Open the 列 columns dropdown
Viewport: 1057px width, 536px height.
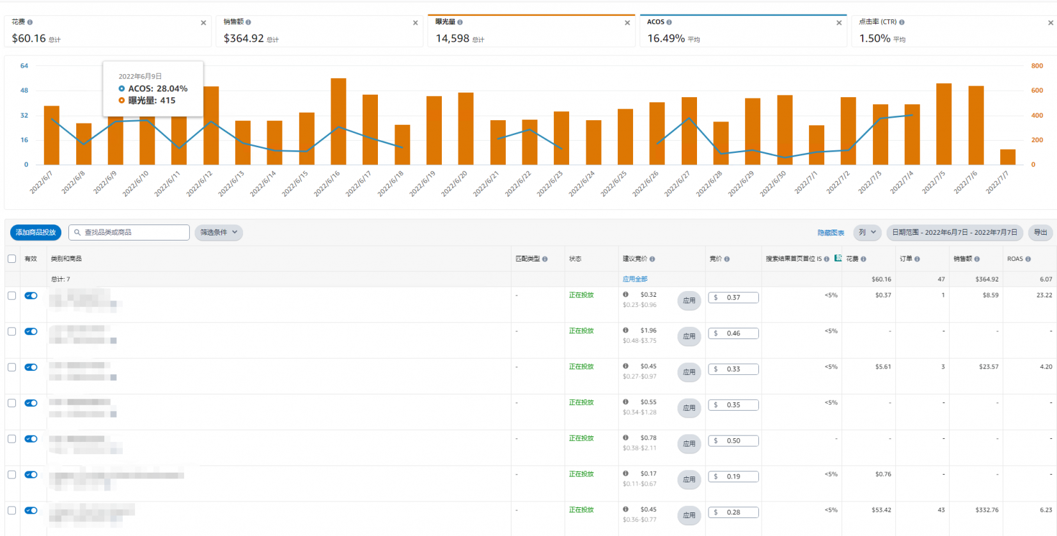point(867,233)
